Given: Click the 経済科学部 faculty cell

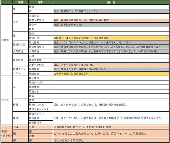Looking at the screenshot, I should [21, 45].
